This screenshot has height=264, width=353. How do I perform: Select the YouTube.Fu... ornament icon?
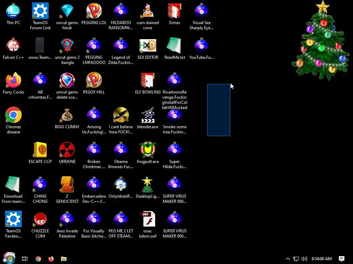coord(201,46)
